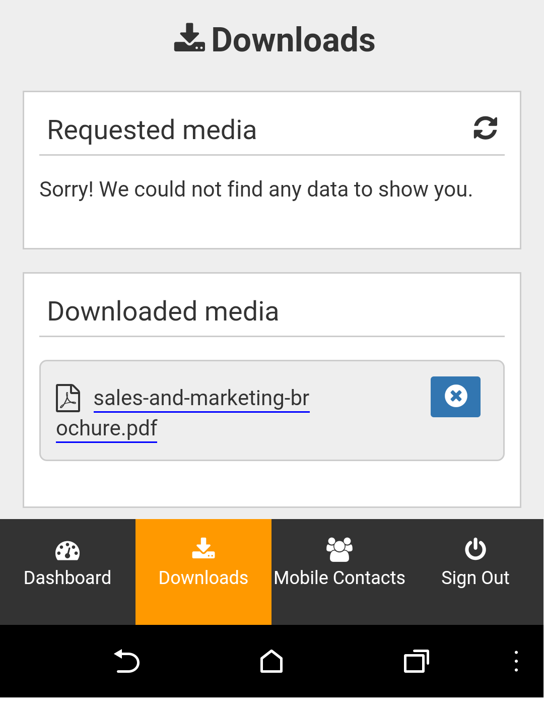
Task: Open the three-dot overflow menu
Action: pyautogui.click(x=516, y=661)
